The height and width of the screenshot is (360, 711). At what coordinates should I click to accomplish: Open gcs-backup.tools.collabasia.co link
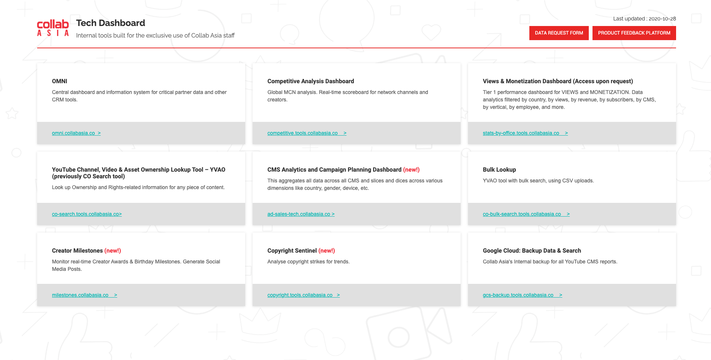pyautogui.click(x=523, y=295)
